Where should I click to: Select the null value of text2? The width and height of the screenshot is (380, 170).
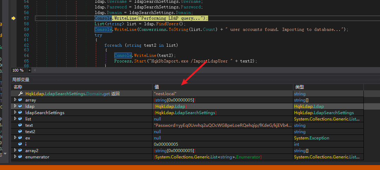(x=223, y=132)
